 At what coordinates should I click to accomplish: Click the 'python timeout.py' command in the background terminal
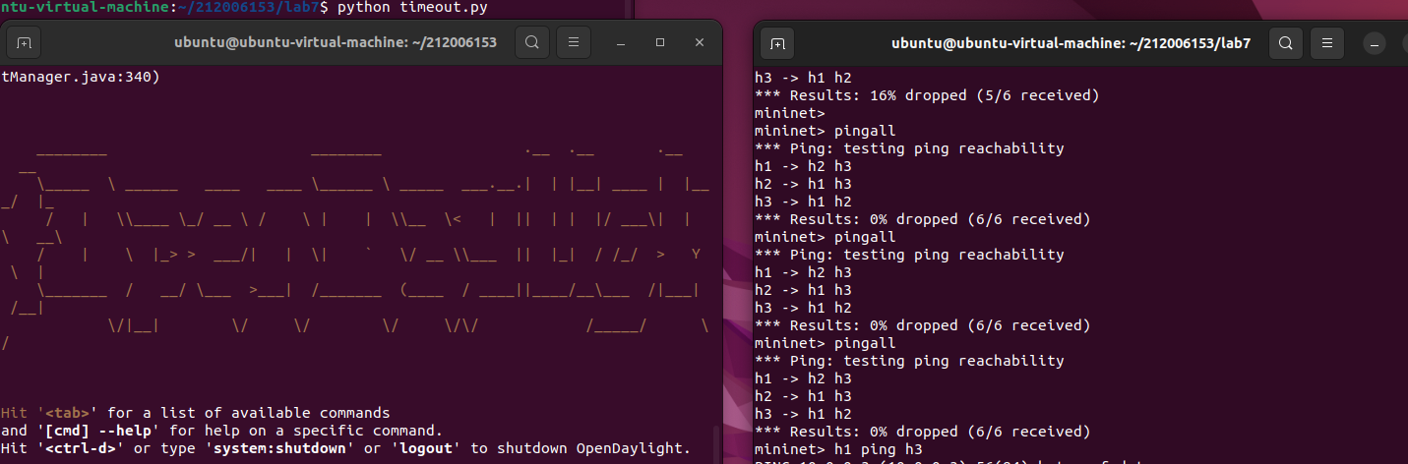pyautogui.click(x=412, y=8)
